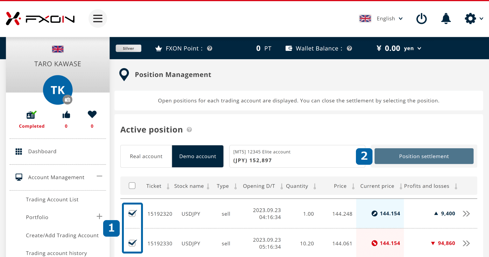Click the Completed verification icon
The width and height of the screenshot is (489, 257).
coord(32,115)
